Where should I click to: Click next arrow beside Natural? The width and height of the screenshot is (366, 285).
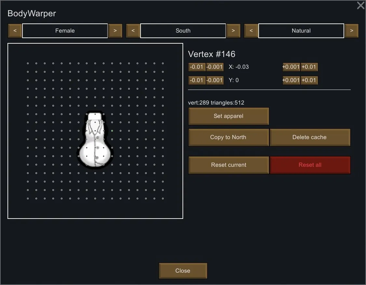coord(351,31)
